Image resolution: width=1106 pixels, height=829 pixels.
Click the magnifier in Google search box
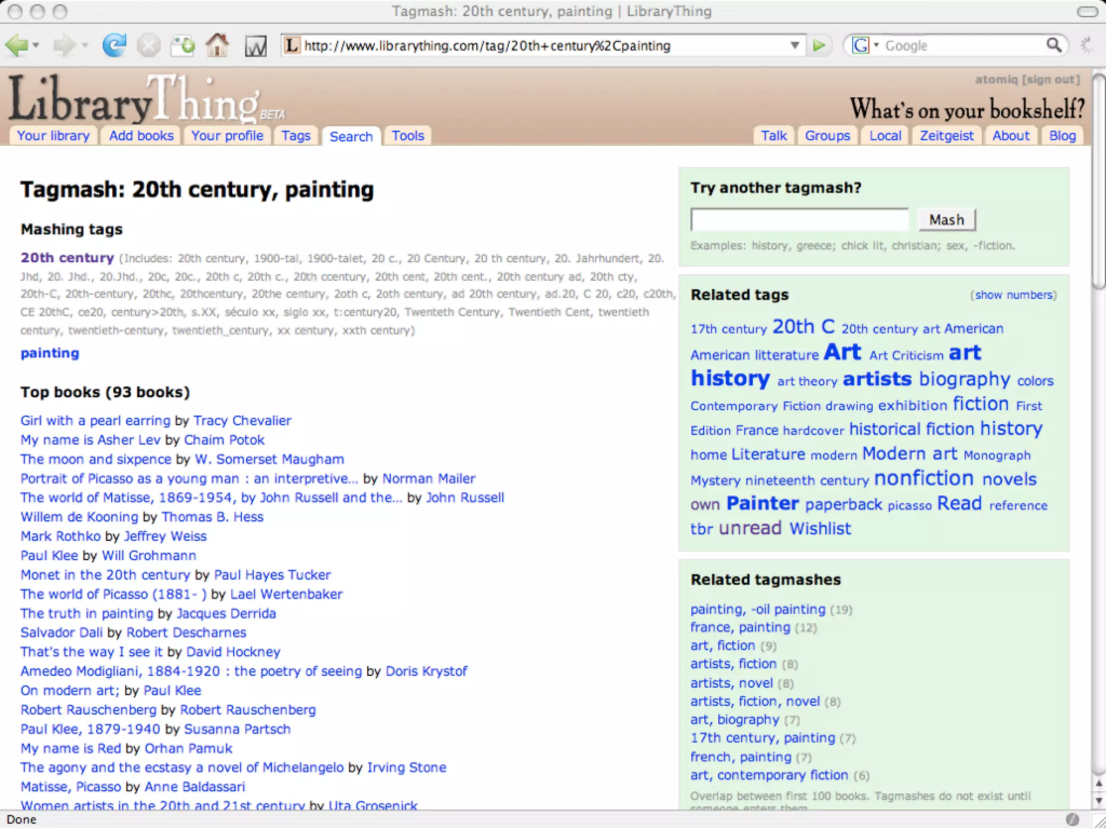1053,45
